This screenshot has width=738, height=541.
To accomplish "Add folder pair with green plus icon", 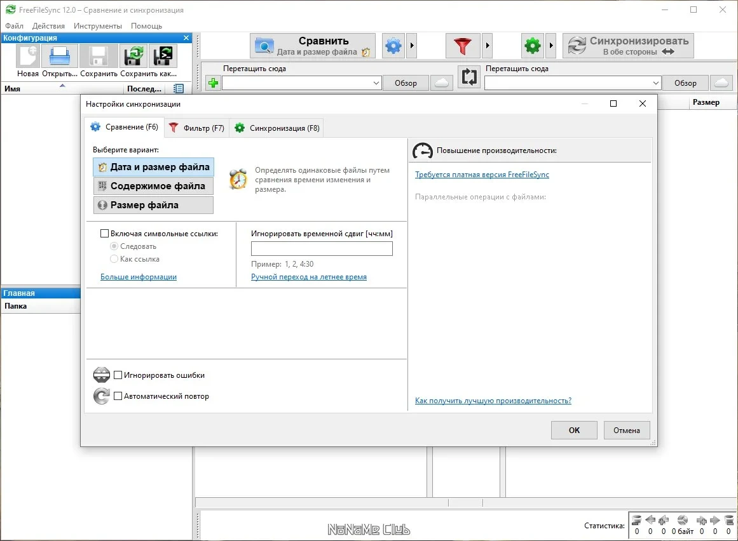I will (x=213, y=83).
